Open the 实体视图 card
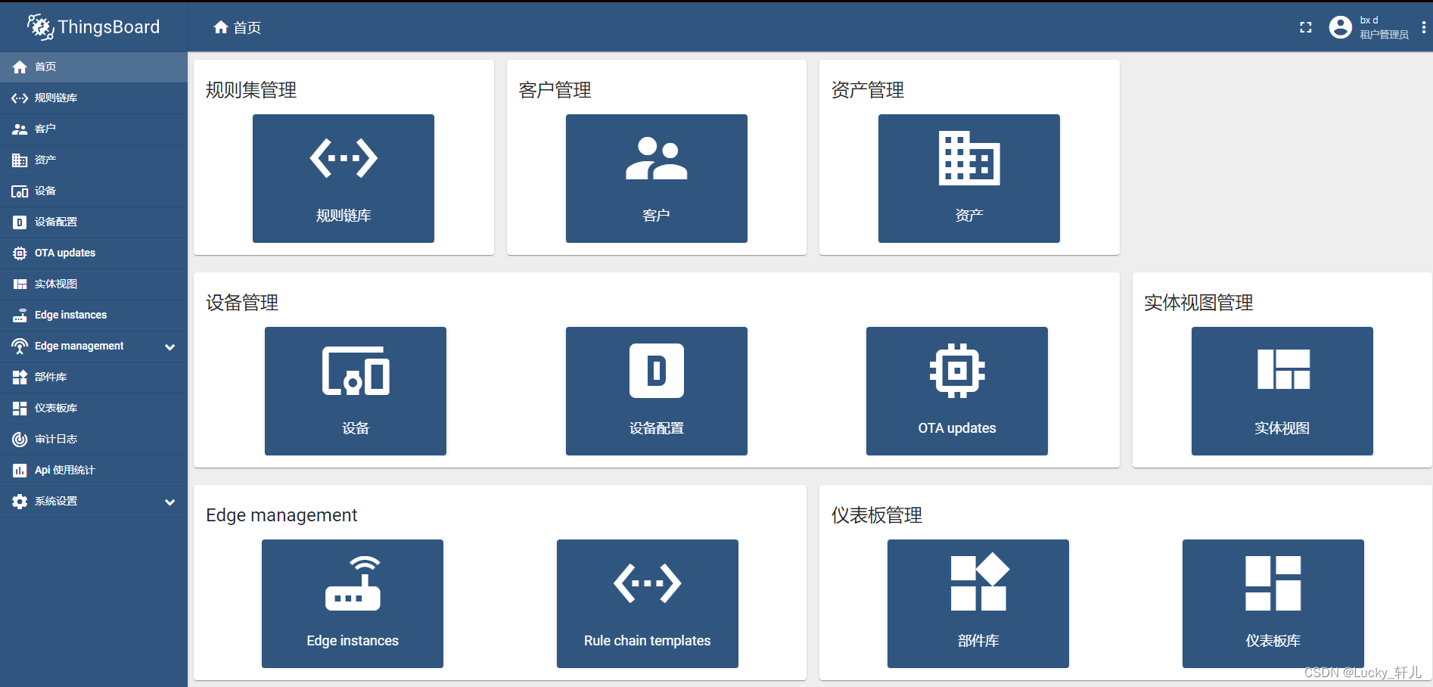The height and width of the screenshot is (687, 1433). tap(1282, 391)
